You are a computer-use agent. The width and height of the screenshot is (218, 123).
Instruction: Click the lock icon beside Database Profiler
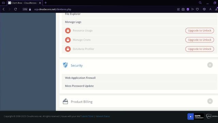pyautogui.click(x=68, y=49)
